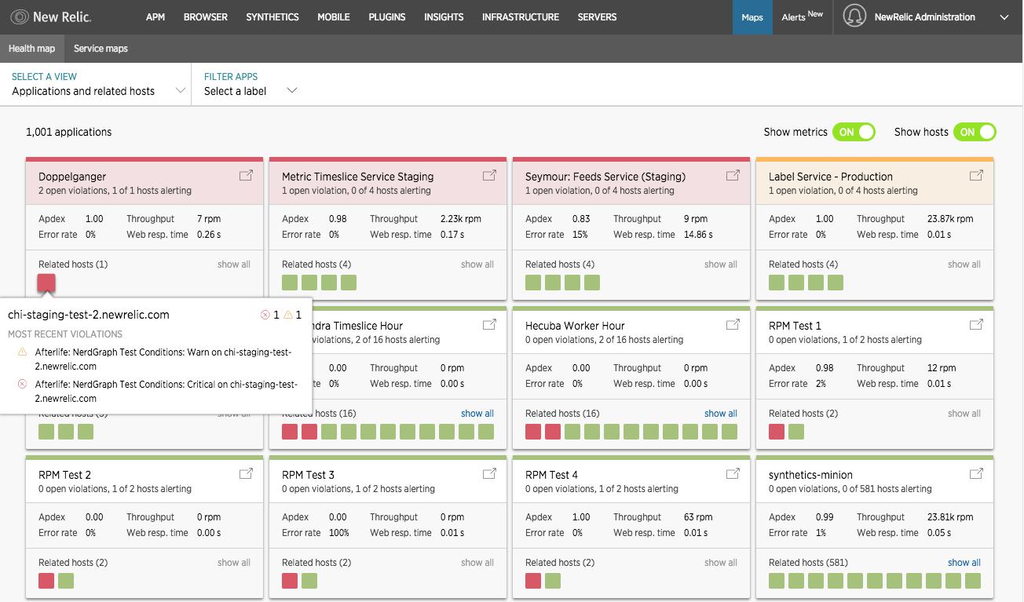Click show all in Hecuba Worker Hour
This screenshot has height=602, width=1024.
721,414
